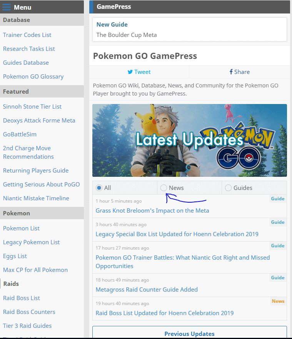Click the Raids subsection heading
Viewport: 292px width, 339px height.
click(x=11, y=284)
